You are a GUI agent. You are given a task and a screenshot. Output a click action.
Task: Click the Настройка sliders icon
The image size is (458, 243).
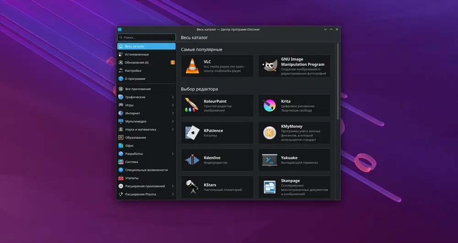(x=120, y=70)
